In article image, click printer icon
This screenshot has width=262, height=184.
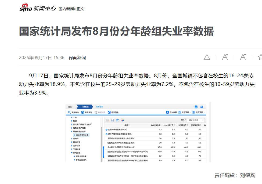pos(202,107)
